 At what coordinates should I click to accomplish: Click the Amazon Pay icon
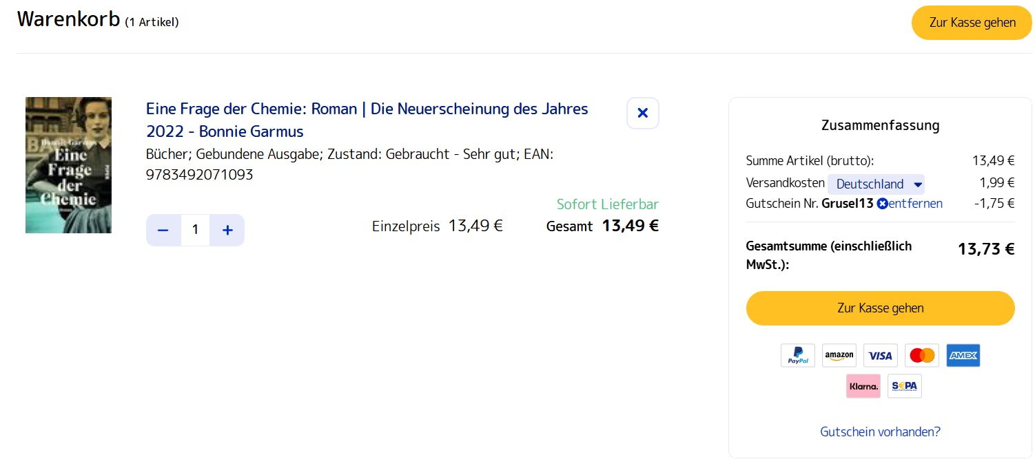(839, 356)
